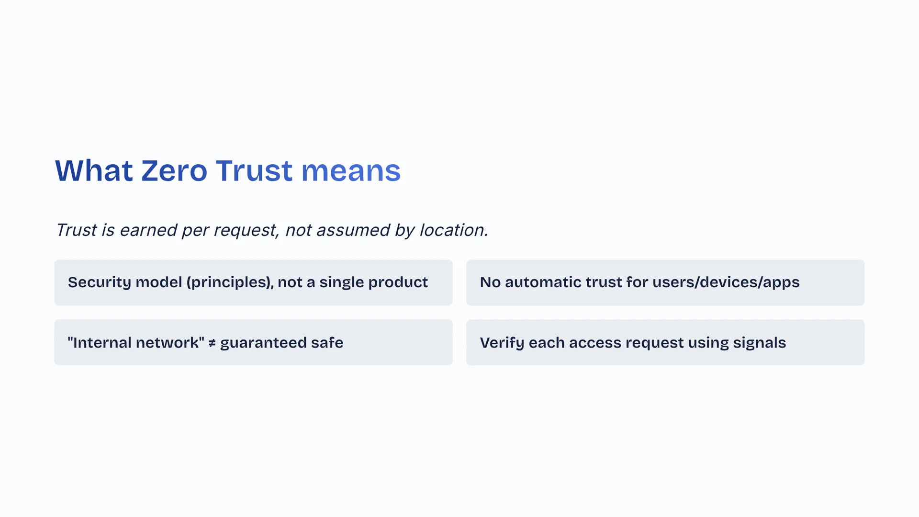Click the 'Internal network ≠ guaranteed safe' card

(253, 342)
